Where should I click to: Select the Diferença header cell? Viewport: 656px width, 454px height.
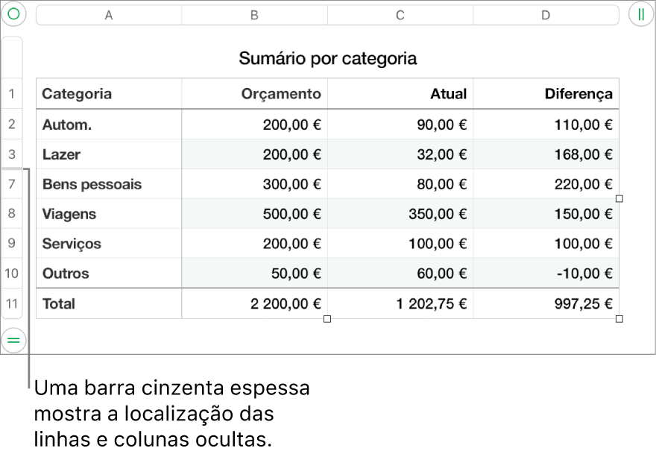point(546,94)
